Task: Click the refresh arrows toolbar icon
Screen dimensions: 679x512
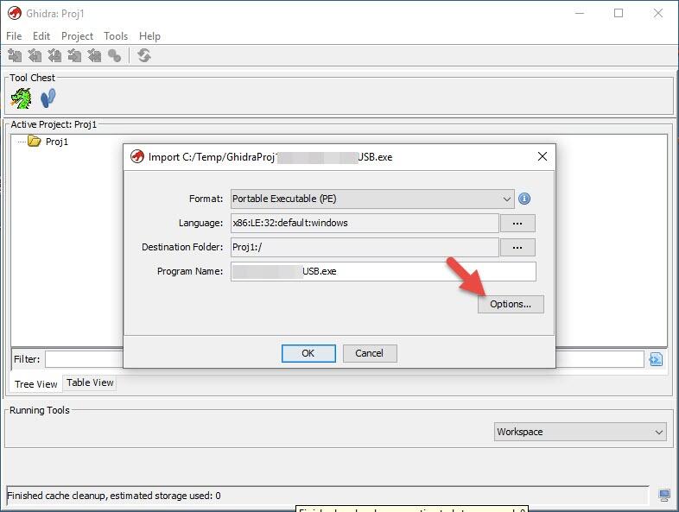Action: point(144,56)
